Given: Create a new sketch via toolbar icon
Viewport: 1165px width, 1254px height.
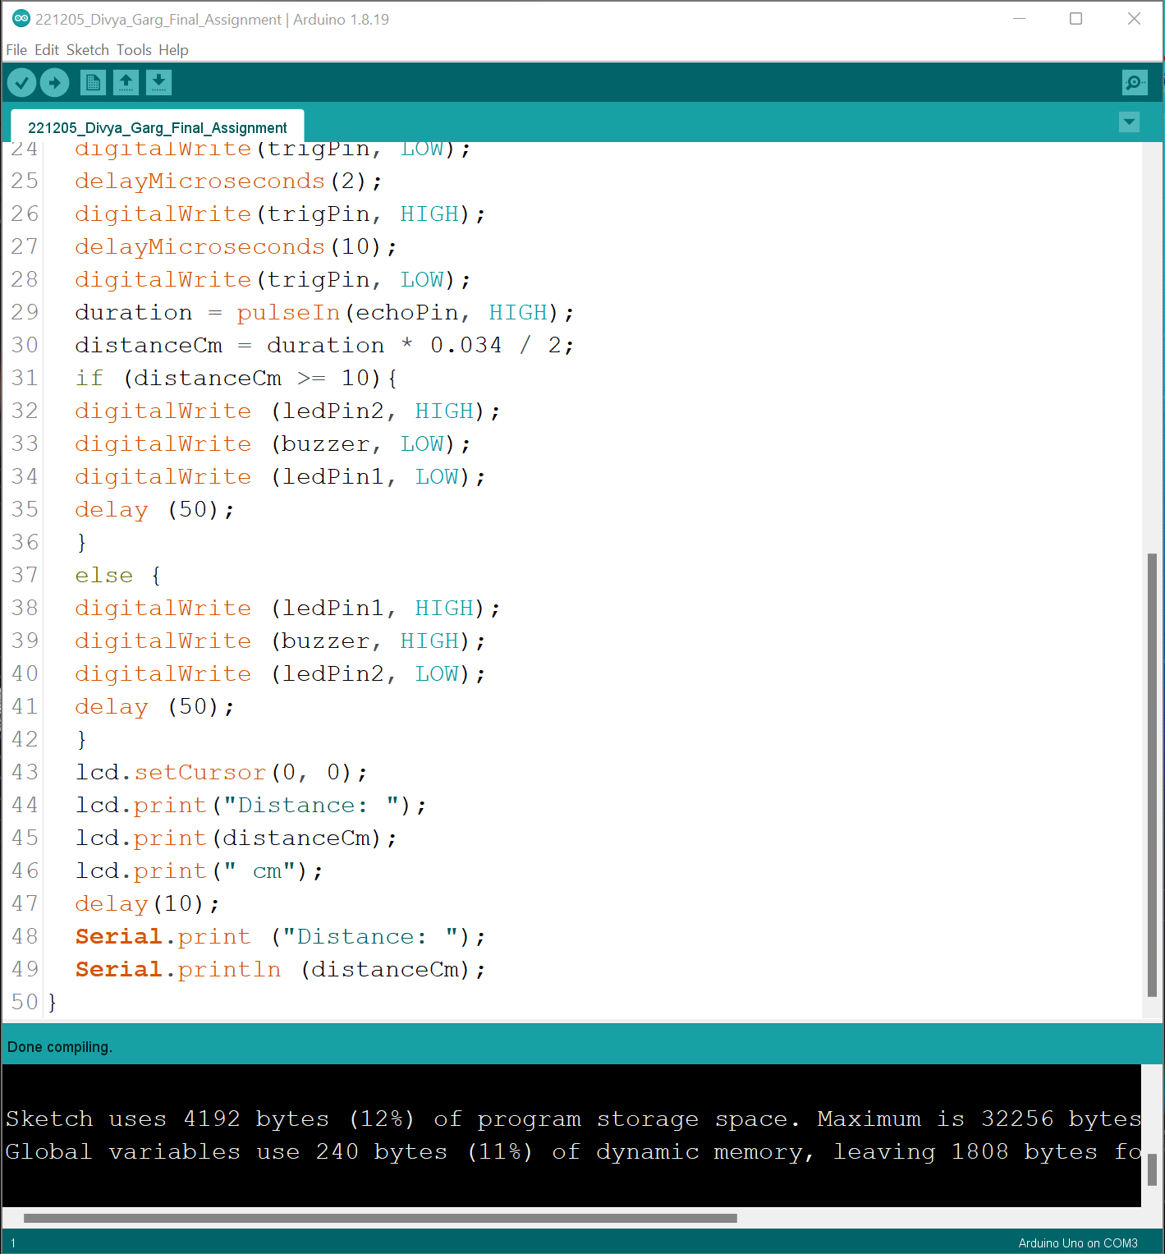Looking at the screenshot, I should click(x=93, y=82).
